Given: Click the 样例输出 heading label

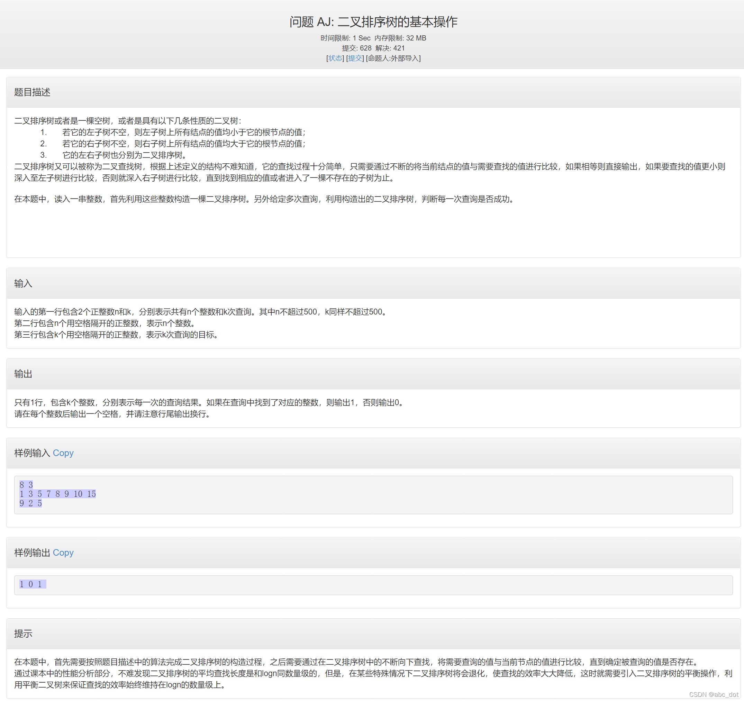Looking at the screenshot, I should tap(32, 553).
